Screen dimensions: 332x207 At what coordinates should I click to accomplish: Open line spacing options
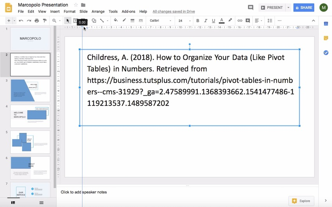[x=270, y=21]
